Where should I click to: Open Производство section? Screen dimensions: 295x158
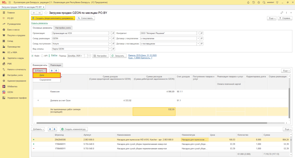14,47
